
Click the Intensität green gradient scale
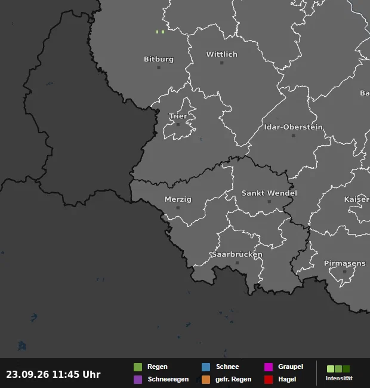(x=338, y=369)
